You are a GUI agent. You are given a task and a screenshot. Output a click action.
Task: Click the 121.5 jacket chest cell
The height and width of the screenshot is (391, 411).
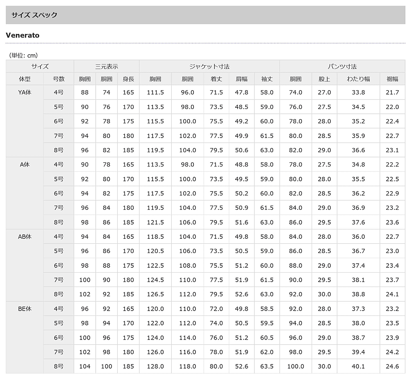point(155,222)
